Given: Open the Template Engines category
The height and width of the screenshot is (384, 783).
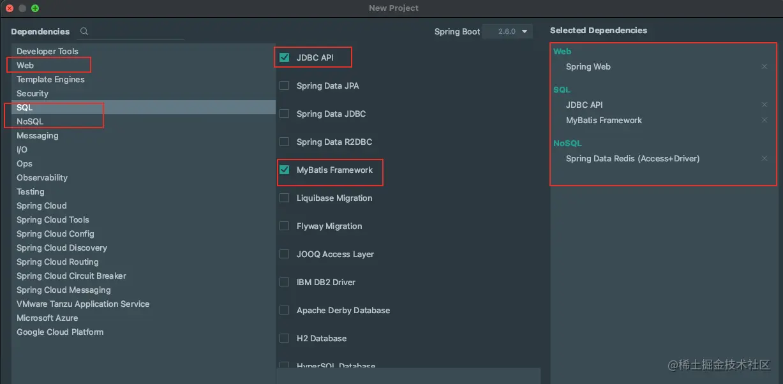Looking at the screenshot, I should click(144, 79).
